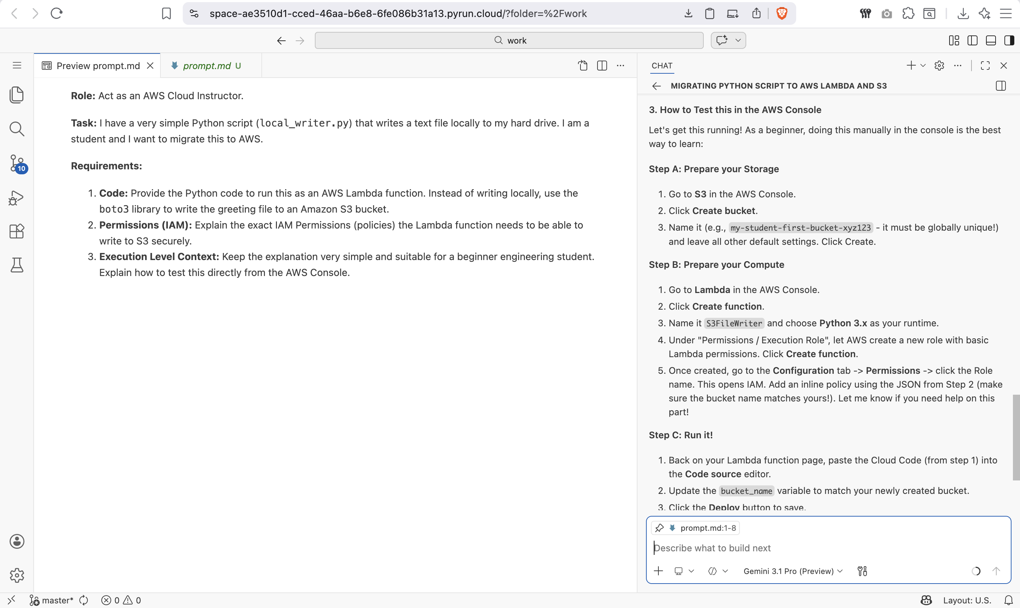Unpin the prompt.md:1-8 context attachment

tap(659, 528)
